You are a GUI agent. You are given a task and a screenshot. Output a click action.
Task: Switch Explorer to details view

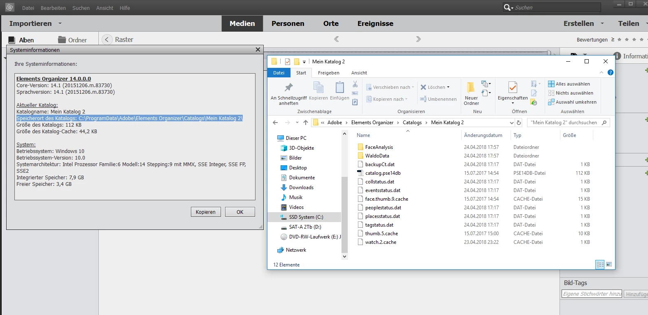pyautogui.click(x=600, y=264)
